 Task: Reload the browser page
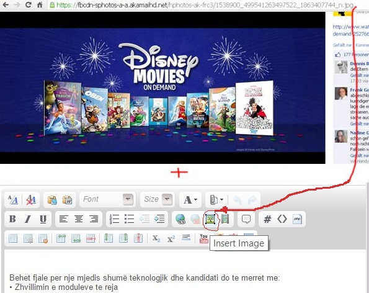(x=29, y=5)
